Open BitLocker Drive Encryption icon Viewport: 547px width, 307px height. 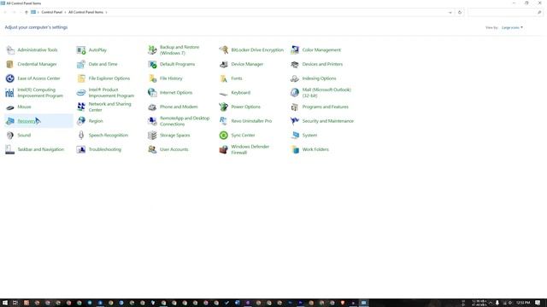(224, 50)
